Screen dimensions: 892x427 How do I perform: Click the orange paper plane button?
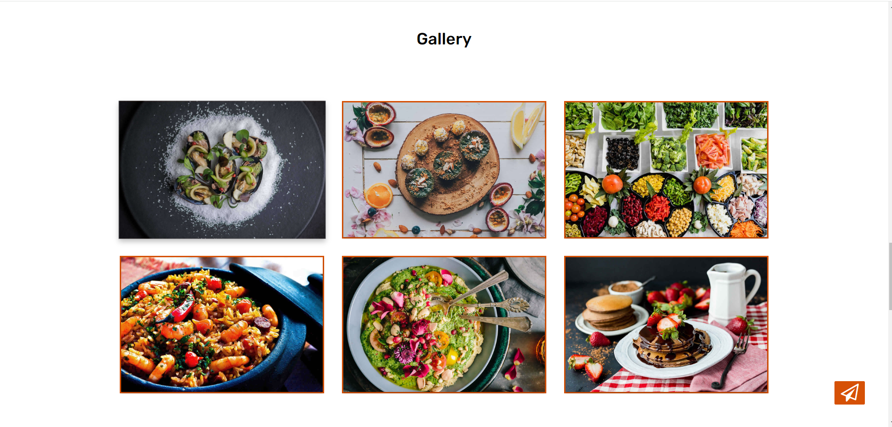pos(849,393)
